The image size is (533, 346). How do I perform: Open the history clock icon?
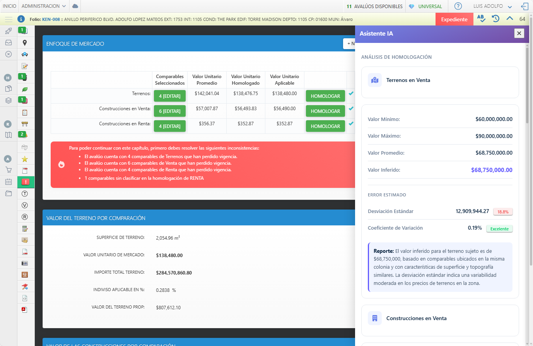[x=495, y=19]
